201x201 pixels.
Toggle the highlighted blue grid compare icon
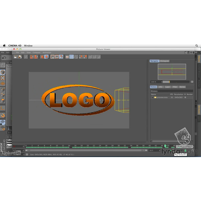[x=72, y=57]
